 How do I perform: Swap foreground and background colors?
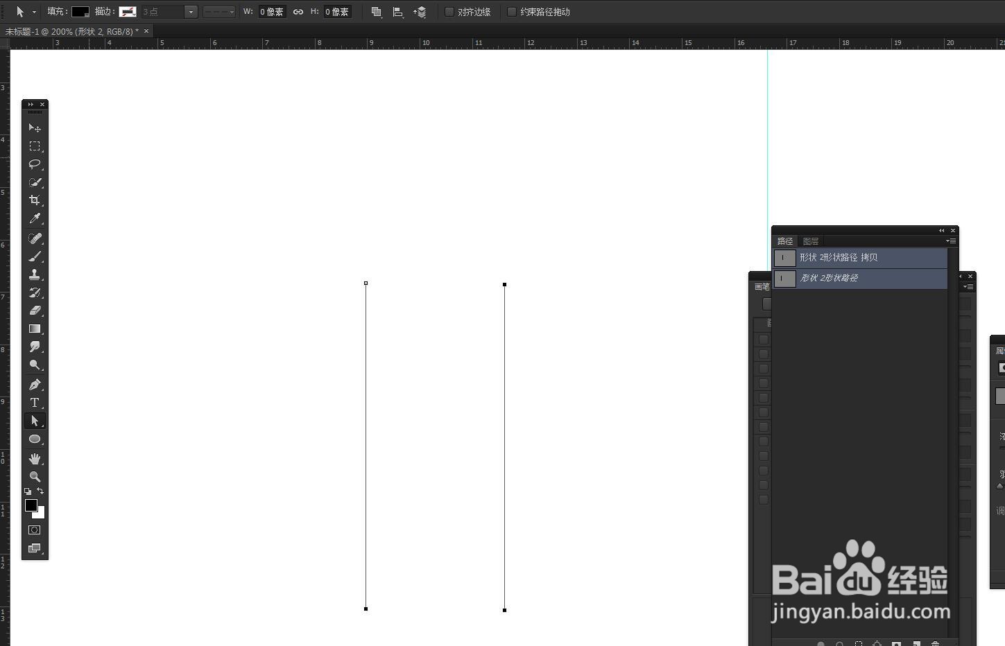40,491
